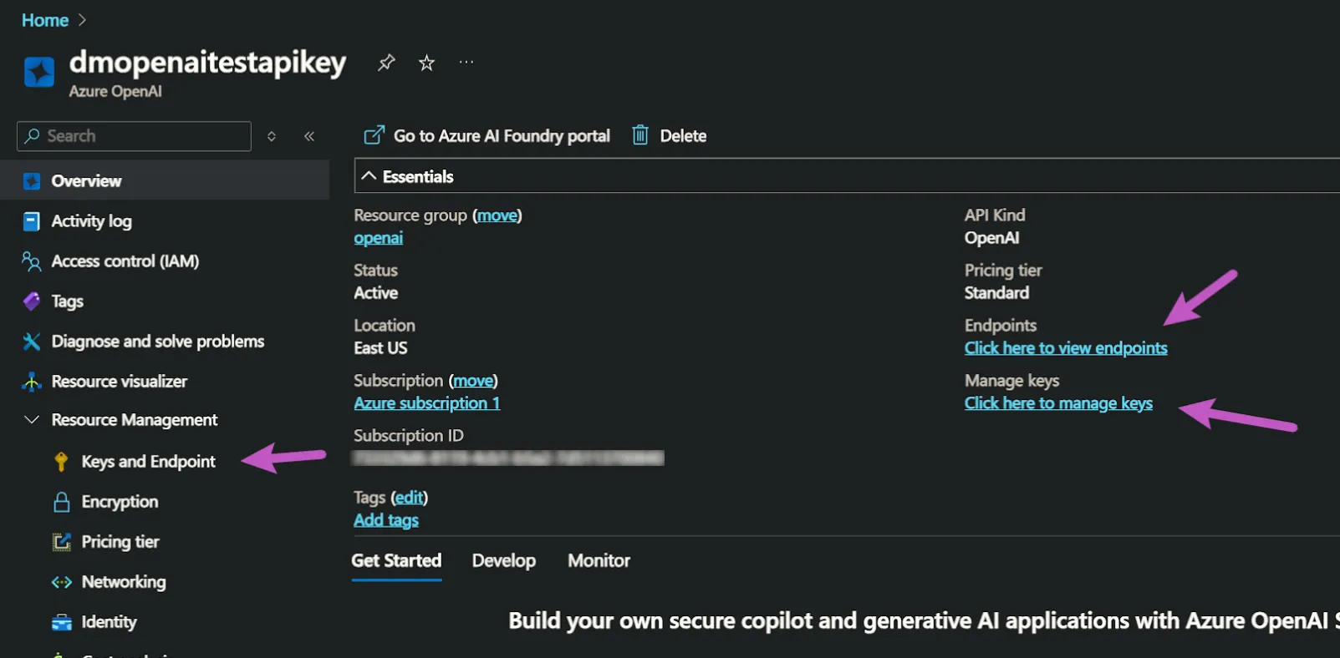1340x658 pixels.
Task: Open the Develop tab
Action: 504,561
